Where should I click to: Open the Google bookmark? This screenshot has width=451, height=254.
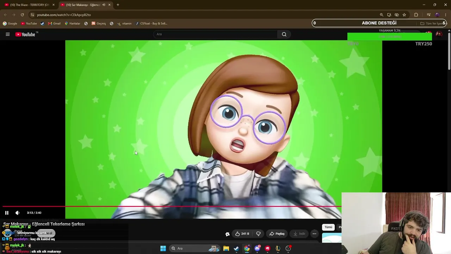10,24
